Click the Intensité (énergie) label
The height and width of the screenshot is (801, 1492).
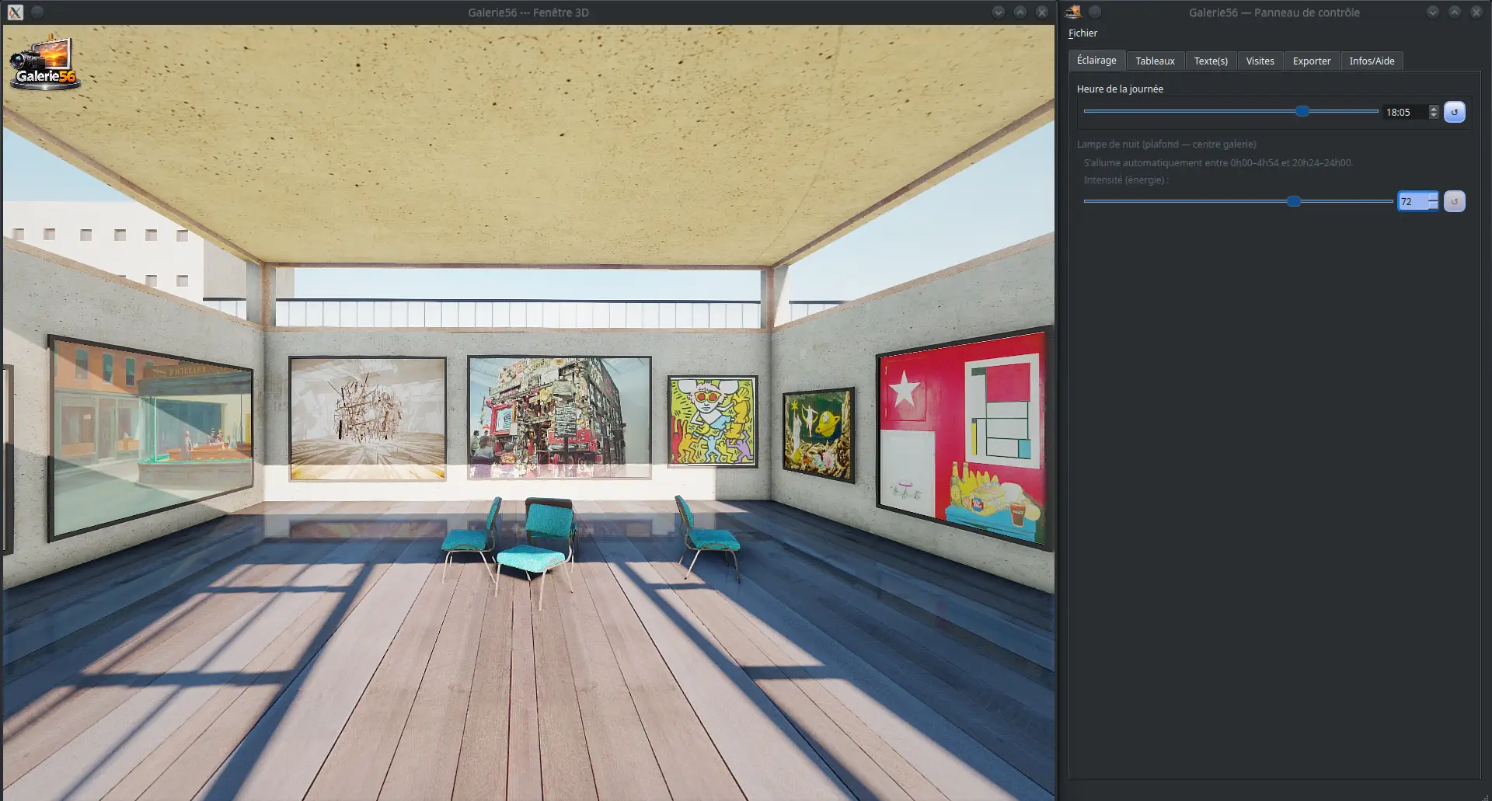(x=1126, y=179)
